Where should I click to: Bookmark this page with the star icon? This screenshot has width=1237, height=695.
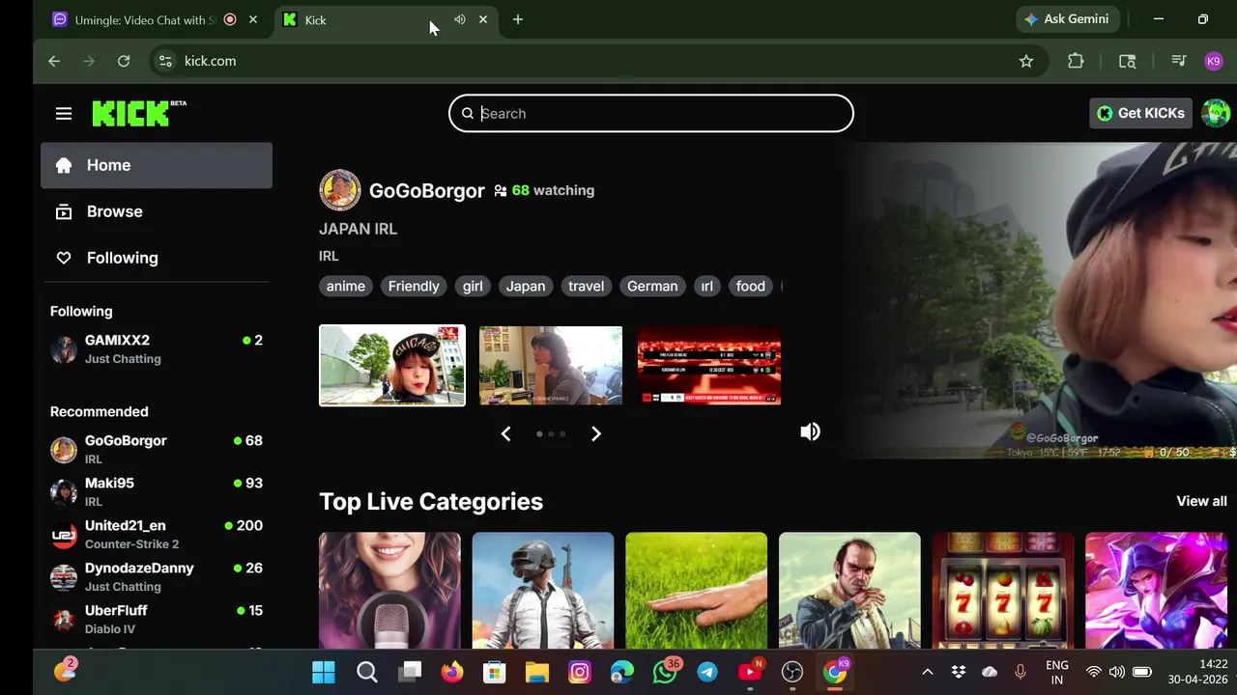(1026, 61)
